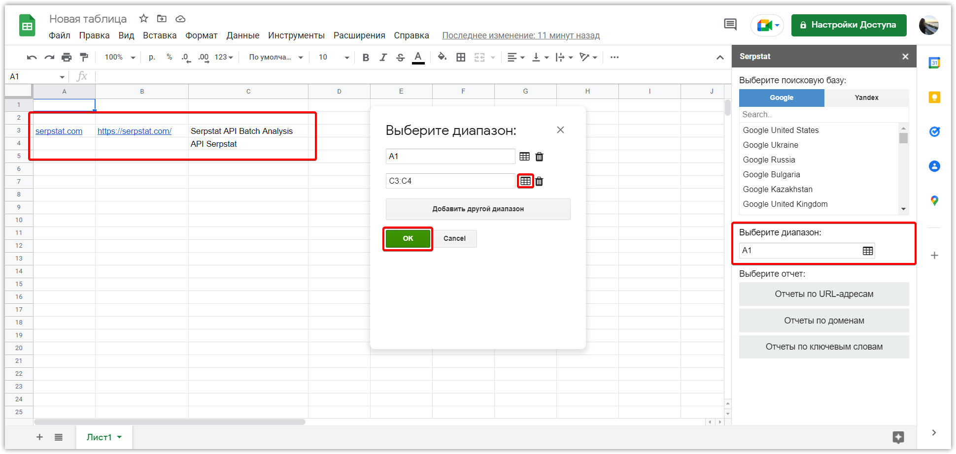
Task: Click the Search field in Serpstat sidebar
Action: click(824, 114)
